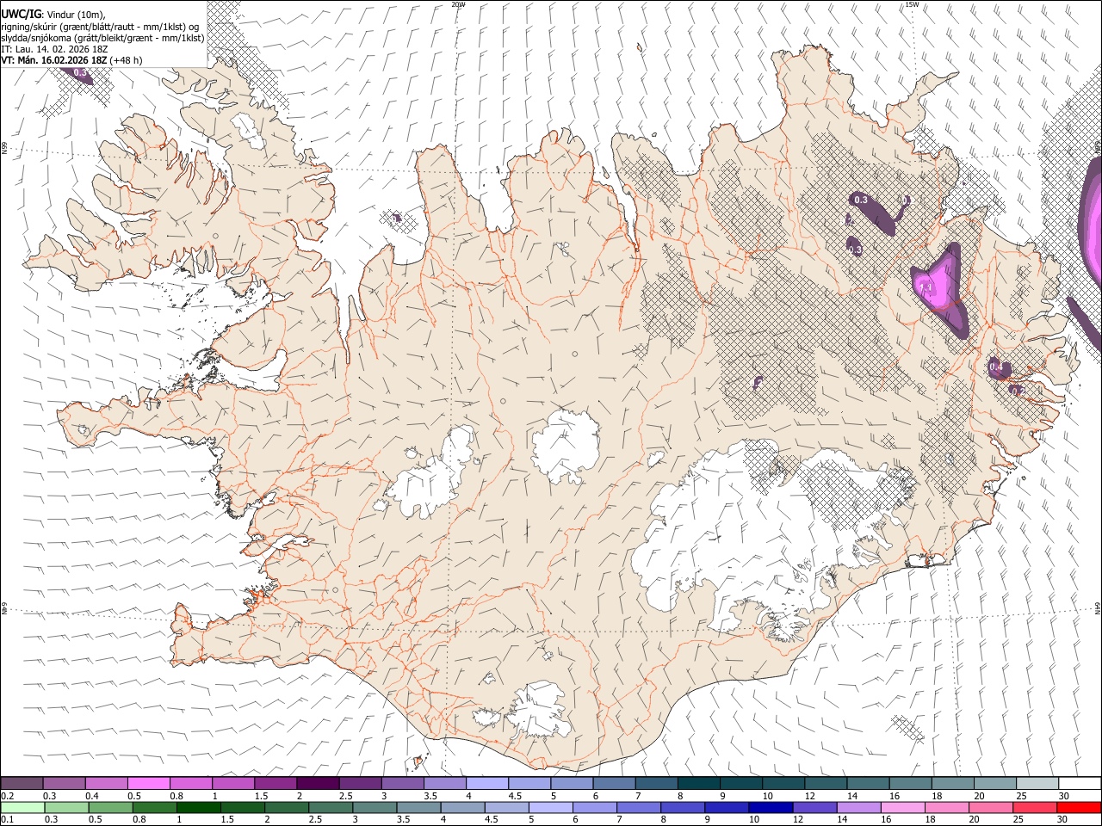The width and height of the screenshot is (1102, 826).
Task: Click the darkest green 1–1.5 rain legend swatch
Action: (199, 807)
